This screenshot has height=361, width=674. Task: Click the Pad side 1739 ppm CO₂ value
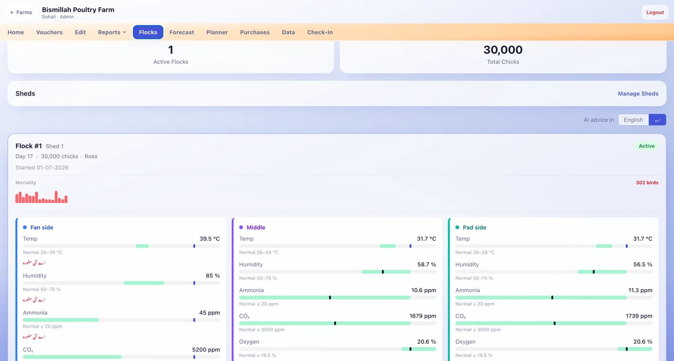point(639,316)
